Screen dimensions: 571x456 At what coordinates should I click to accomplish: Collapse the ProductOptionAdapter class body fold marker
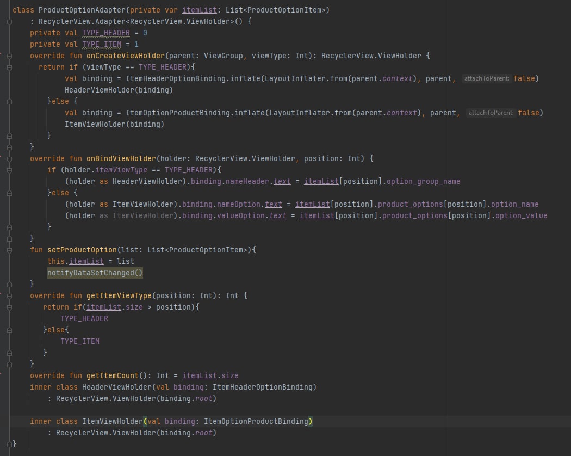[x=9, y=22]
